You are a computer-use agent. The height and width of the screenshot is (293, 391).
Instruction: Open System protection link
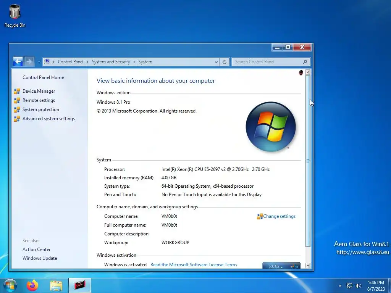click(x=40, y=109)
